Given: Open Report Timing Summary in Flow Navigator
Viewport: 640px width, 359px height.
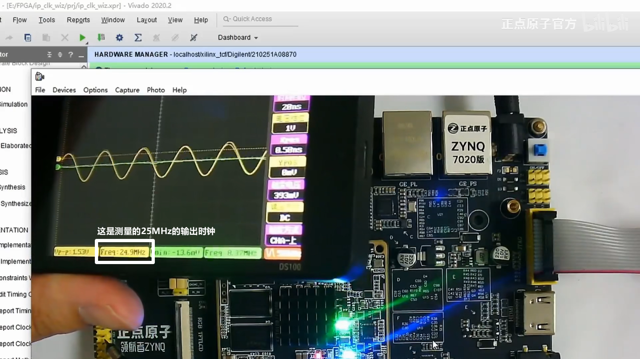Looking at the screenshot, I should pyautogui.click(x=15, y=311).
